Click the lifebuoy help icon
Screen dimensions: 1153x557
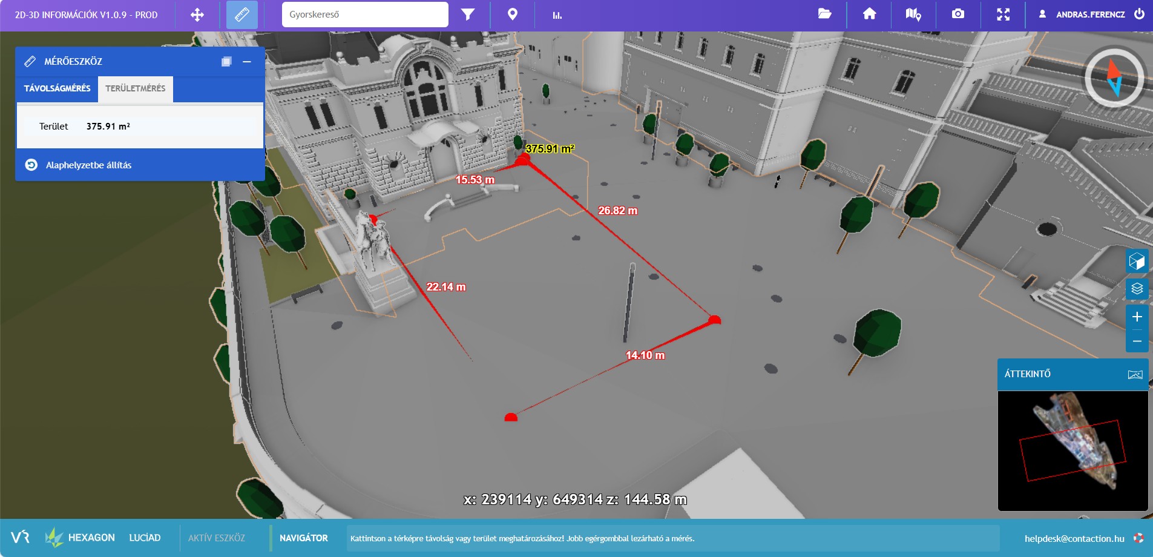(1138, 538)
